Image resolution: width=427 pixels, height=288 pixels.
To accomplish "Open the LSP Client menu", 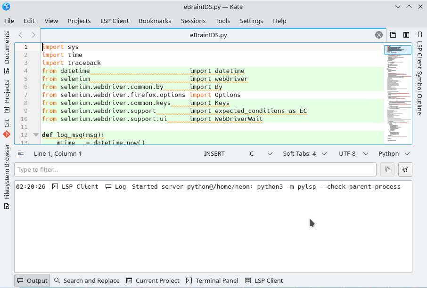I will [x=115, y=21].
